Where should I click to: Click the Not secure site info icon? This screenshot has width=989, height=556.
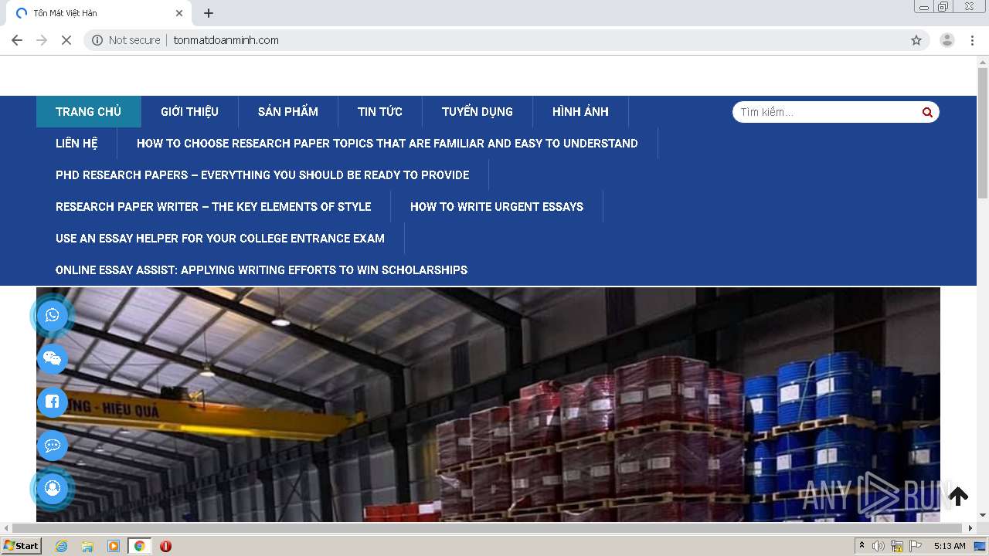(x=97, y=40)
